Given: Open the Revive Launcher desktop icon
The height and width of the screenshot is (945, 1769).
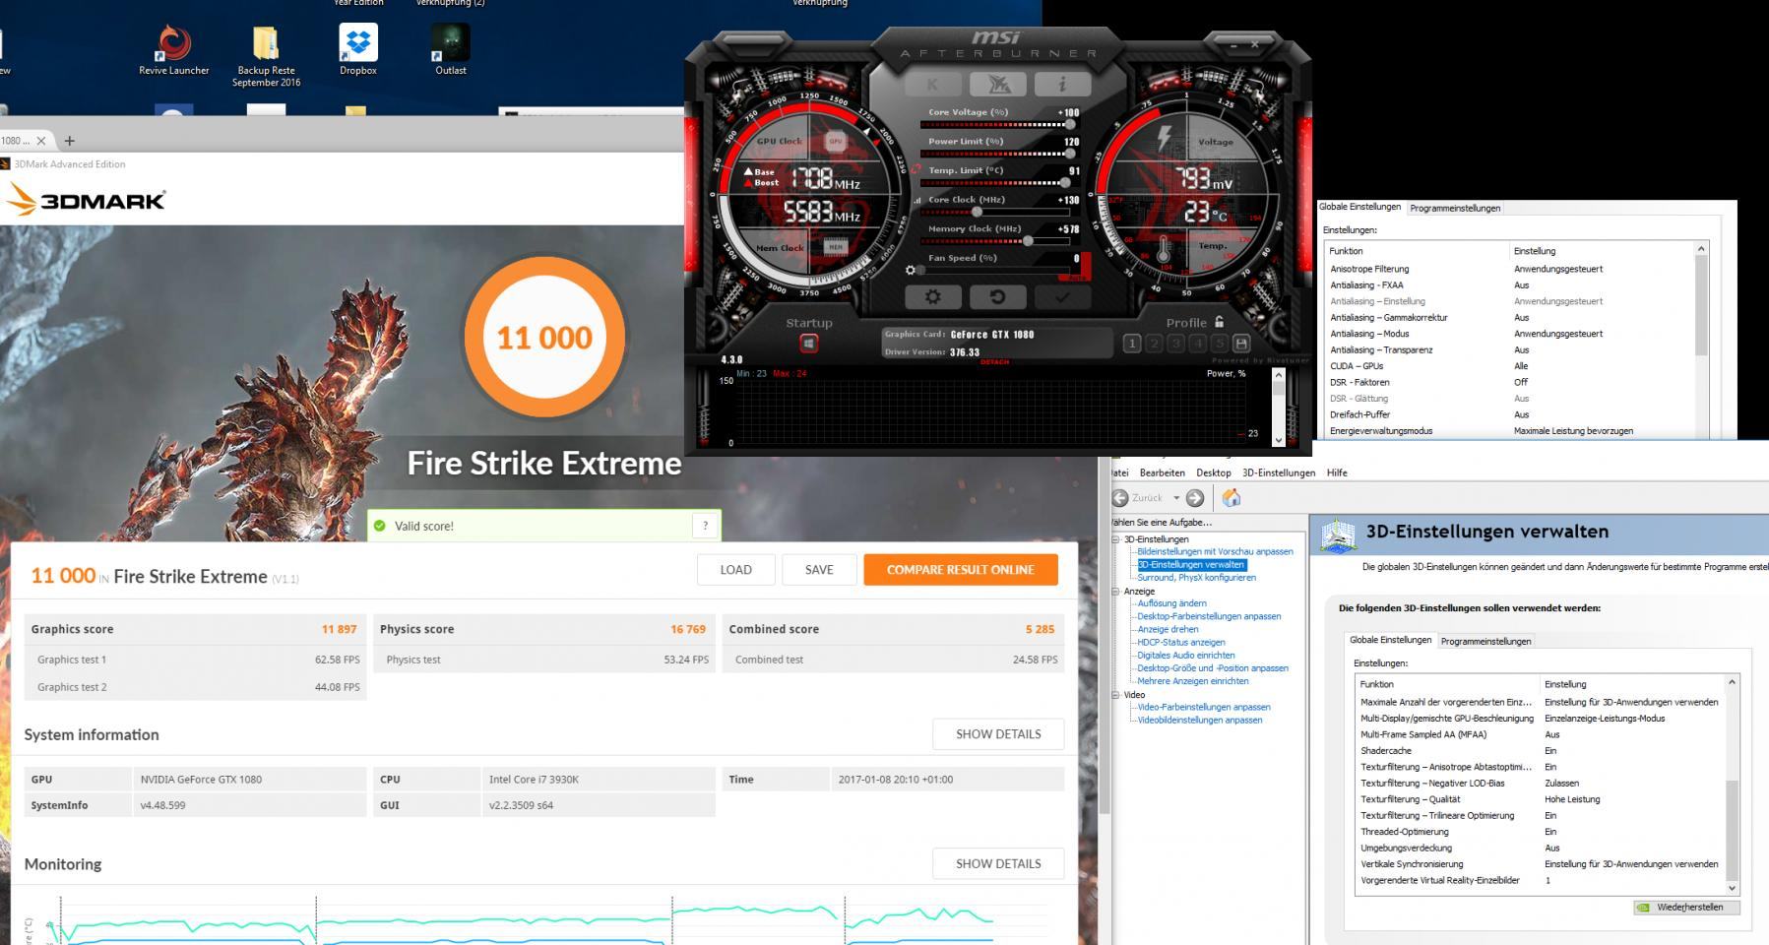Looking at the screenshot, I should click(174, 49).
